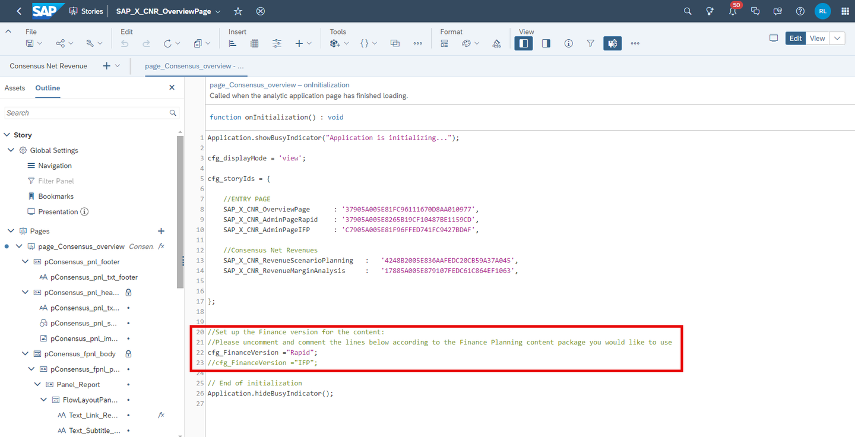Open the Help question mark icon

tap(800, 11)
